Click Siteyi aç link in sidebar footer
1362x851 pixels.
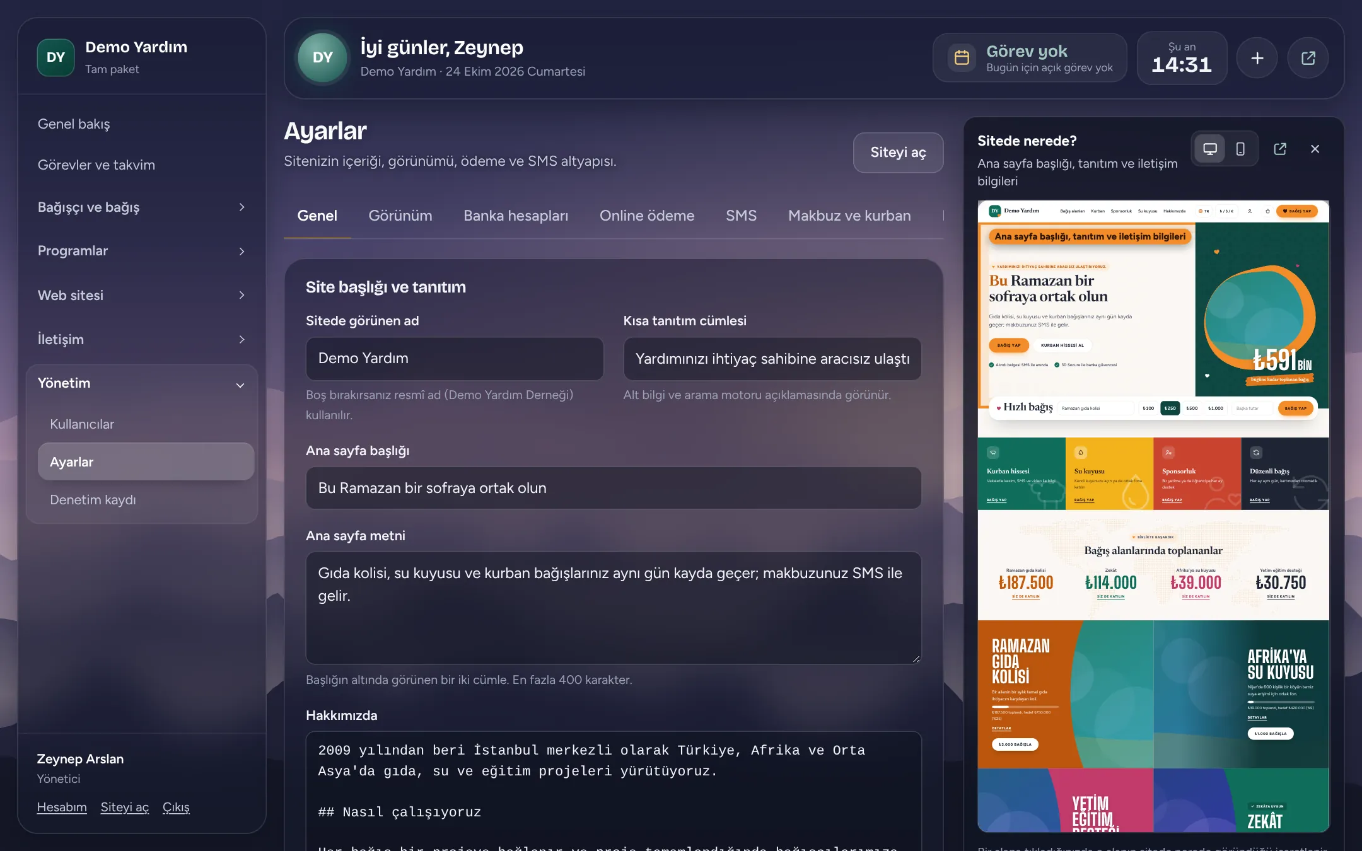tap(124, 807)
